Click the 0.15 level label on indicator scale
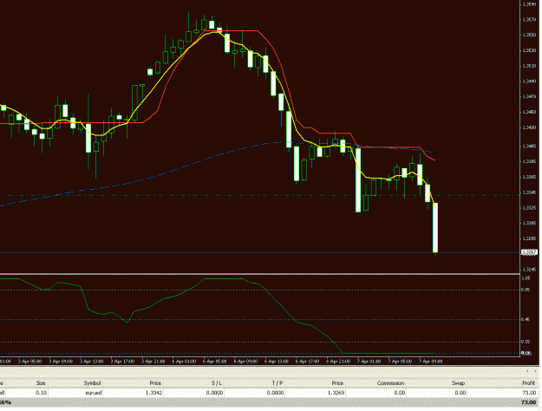Viewport: 542px width, 411px height. click(526, 342)
